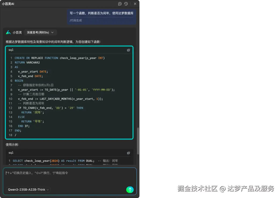This screenshot has width=280, height=198.
Task: Copy the check_leap_year function code block
Action: pyautogui.click(x=128, y=50)
